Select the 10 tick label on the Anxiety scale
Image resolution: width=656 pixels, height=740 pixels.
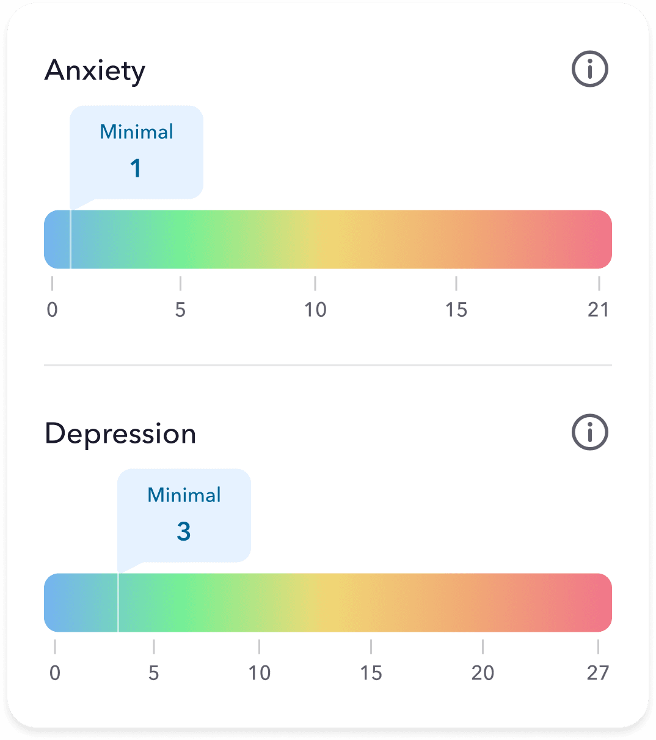(x=315, y=309)
